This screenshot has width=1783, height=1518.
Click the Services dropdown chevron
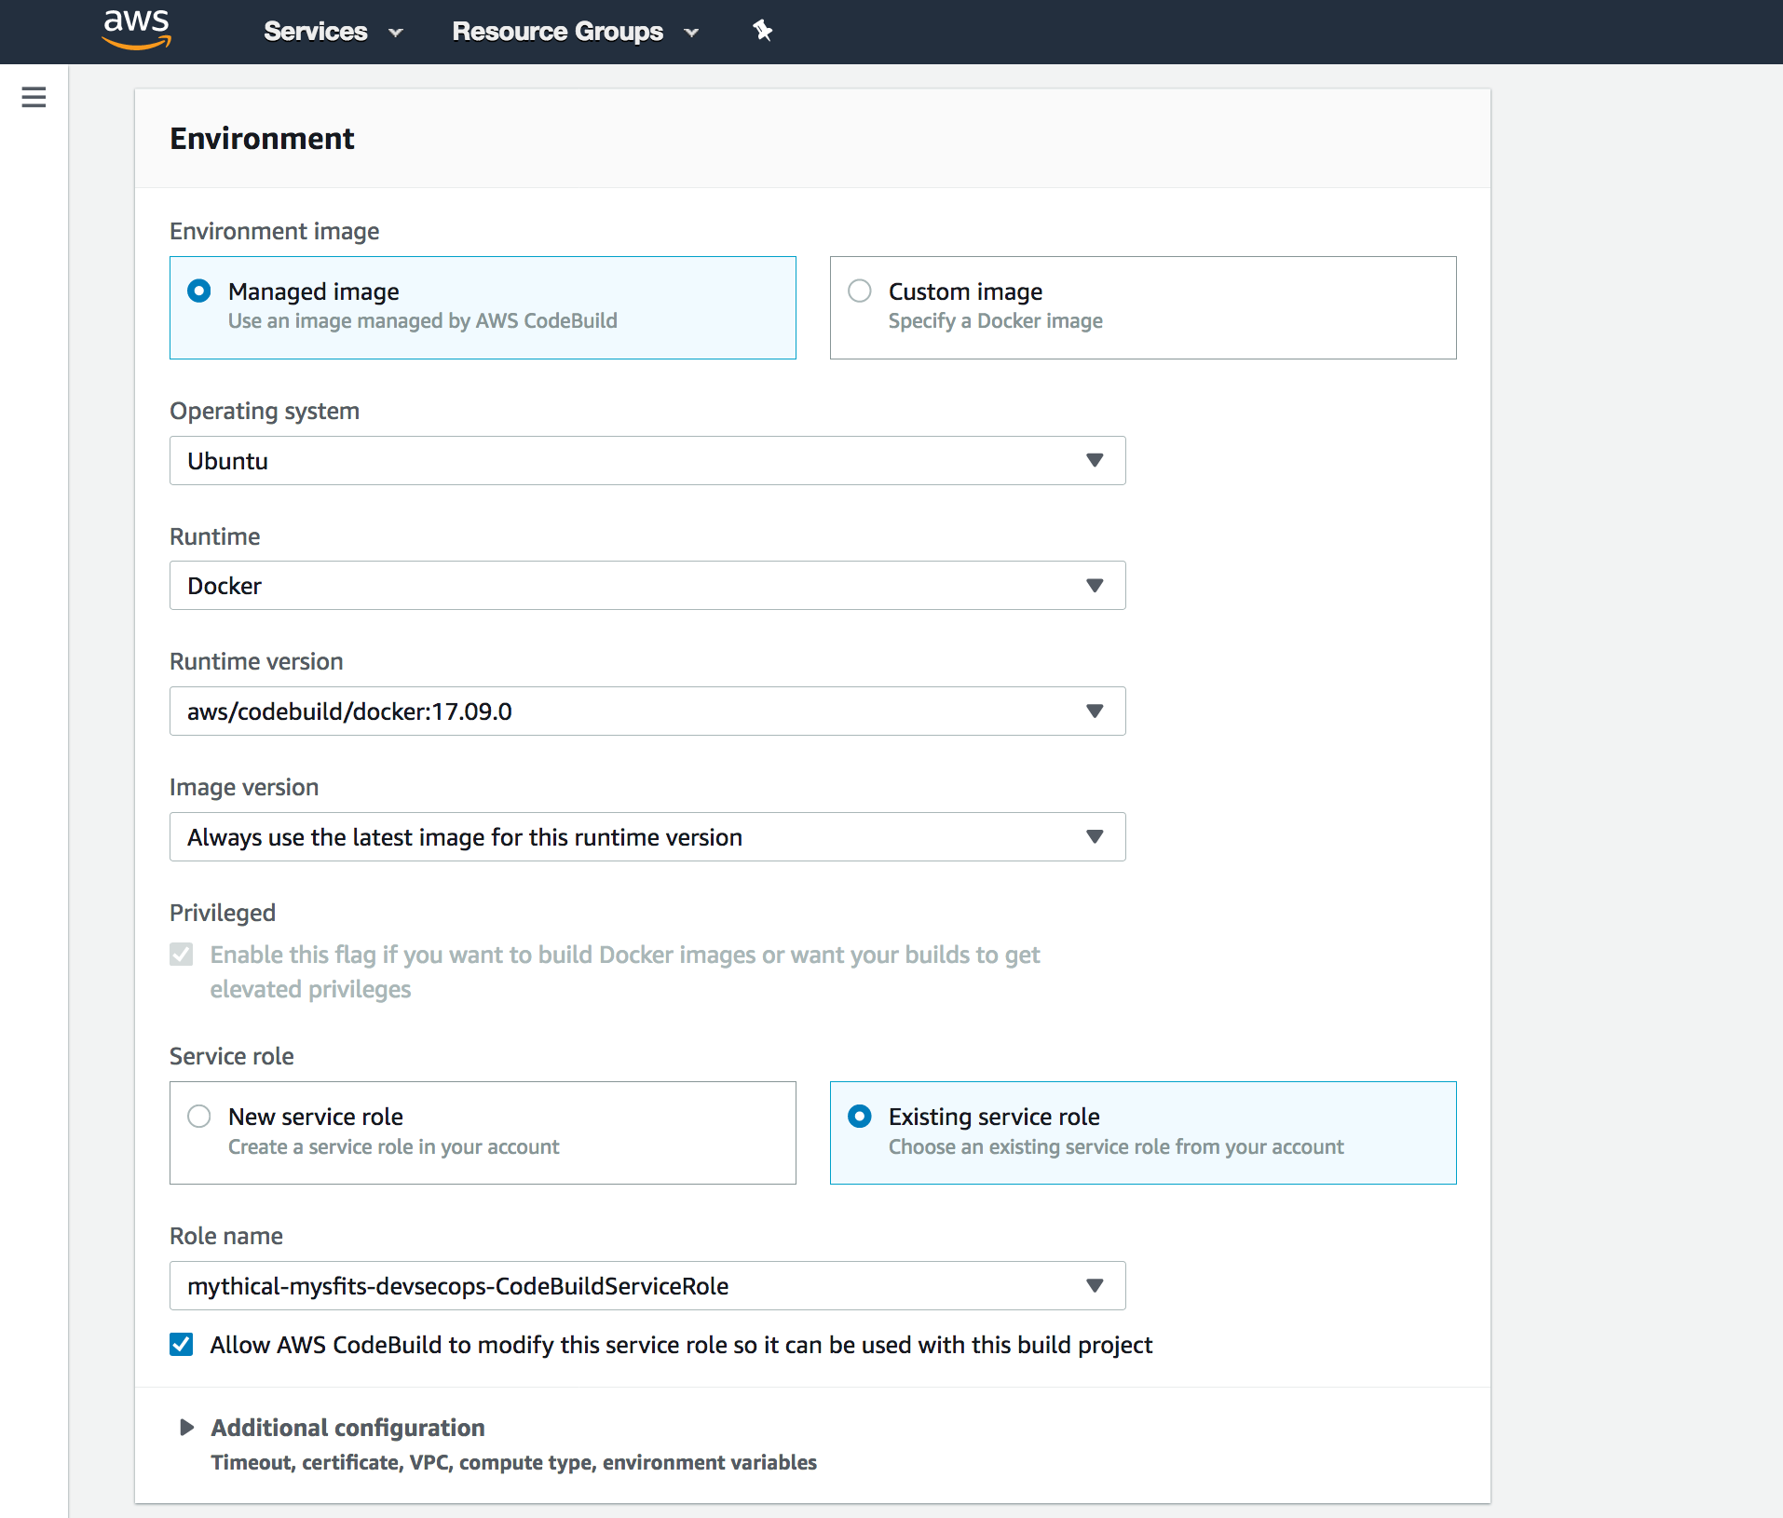click(x=396, y=33)
